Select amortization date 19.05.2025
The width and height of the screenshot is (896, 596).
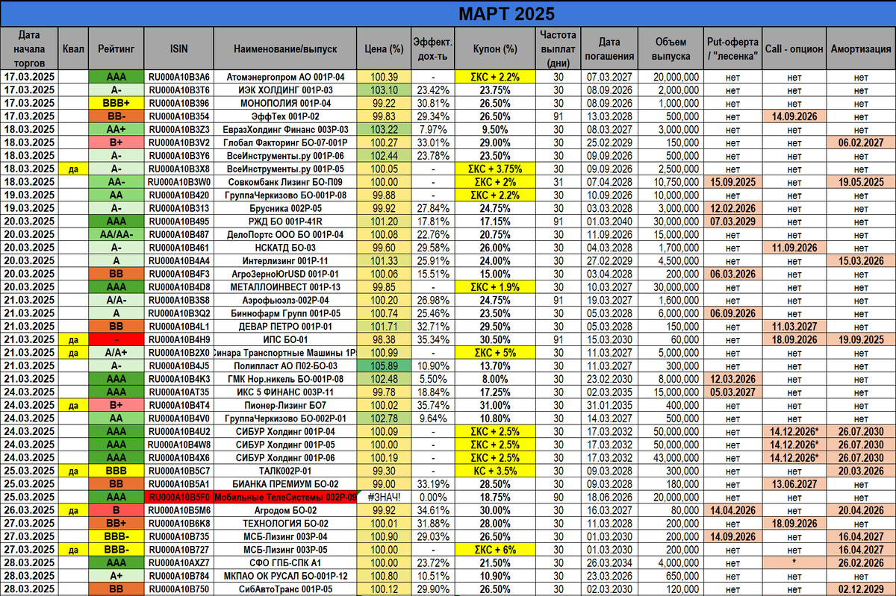coord(861,181)
